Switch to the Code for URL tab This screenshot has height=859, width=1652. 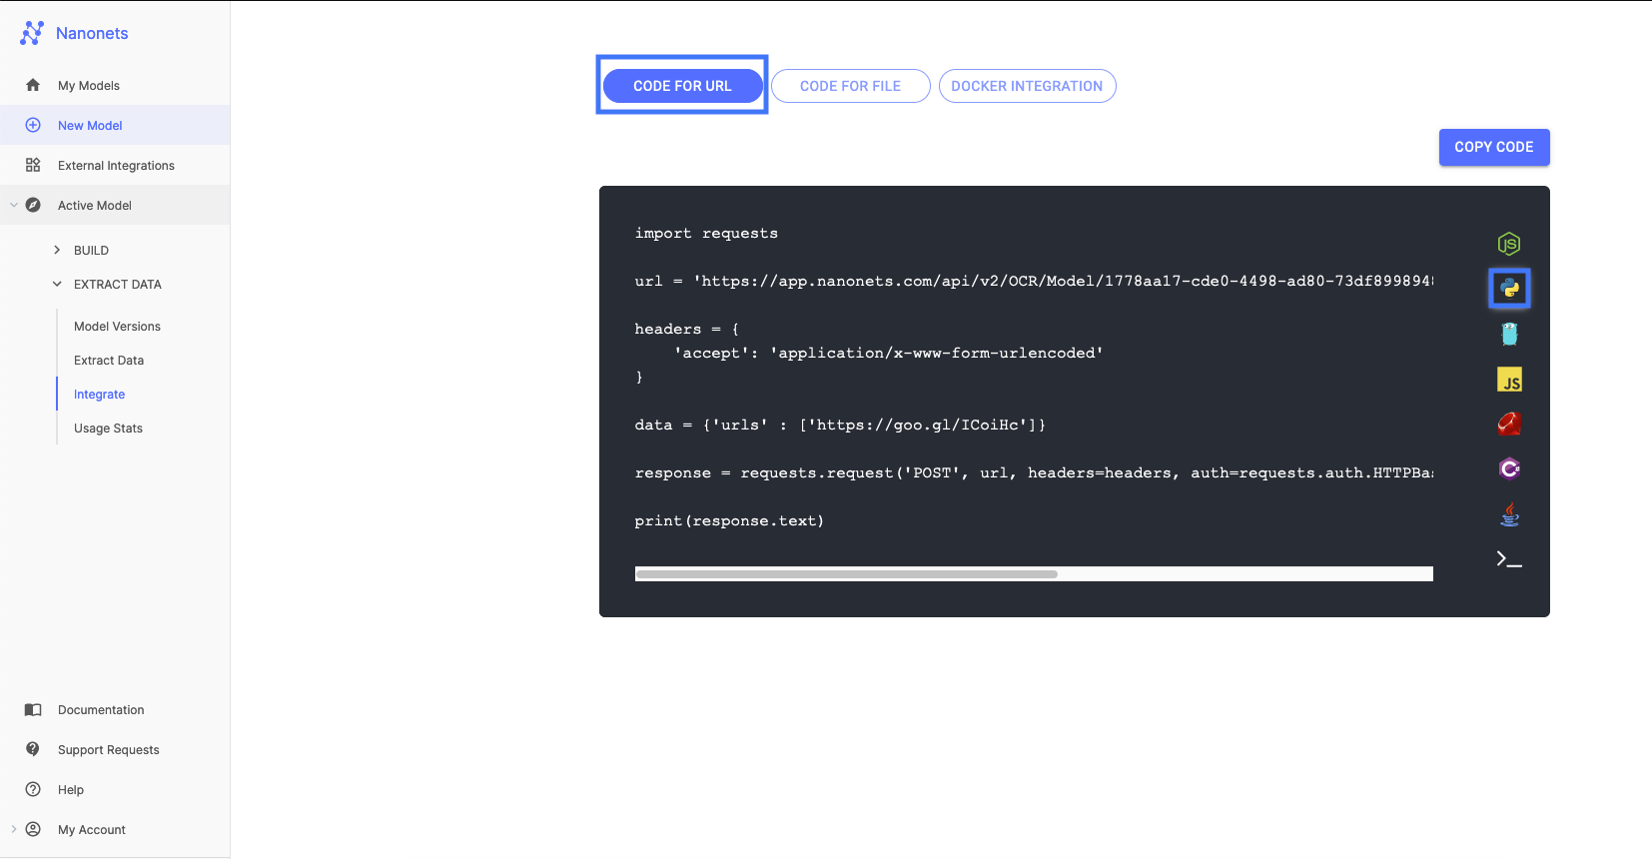pyautogui.click(x=682, y=86)
